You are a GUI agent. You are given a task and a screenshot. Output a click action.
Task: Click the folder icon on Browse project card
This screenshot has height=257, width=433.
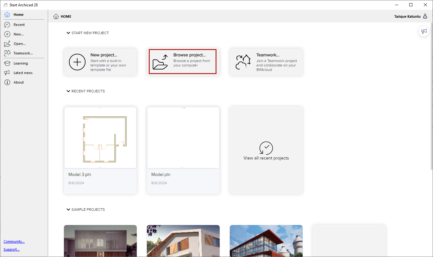point(160,62)
